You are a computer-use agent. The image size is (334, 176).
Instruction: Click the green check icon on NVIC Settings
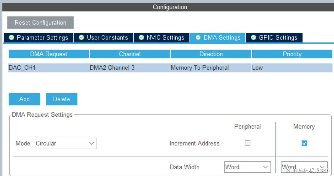141,38
